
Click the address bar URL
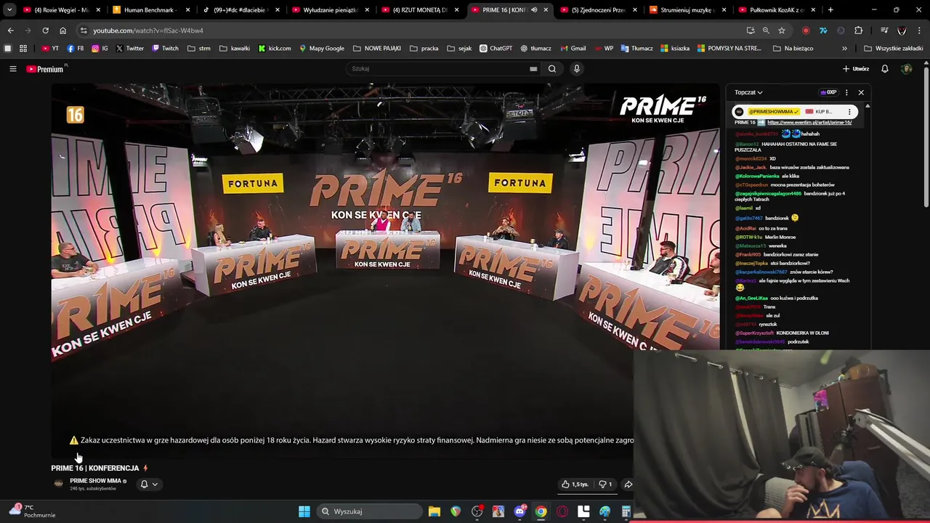[x=148, y=31]
